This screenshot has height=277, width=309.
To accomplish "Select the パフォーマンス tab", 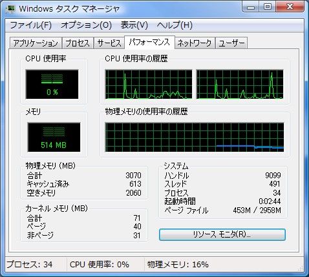I will pyautogui.click(x=149, y=42).
